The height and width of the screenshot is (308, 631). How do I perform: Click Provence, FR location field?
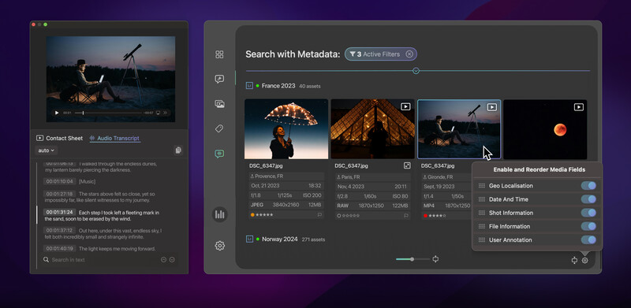(286, 176)
